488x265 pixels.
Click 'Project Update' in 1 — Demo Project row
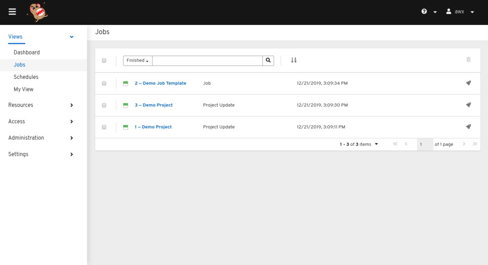click(x=219, y=127)
